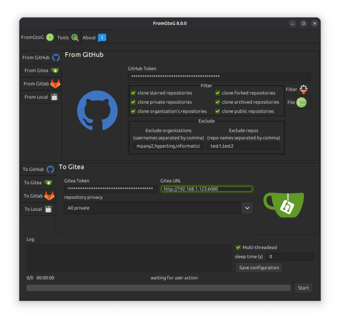This screenshot has height=322, width=340.
Task: Click the large GitHub Octocat logo
Action: (x=98, y=110)
